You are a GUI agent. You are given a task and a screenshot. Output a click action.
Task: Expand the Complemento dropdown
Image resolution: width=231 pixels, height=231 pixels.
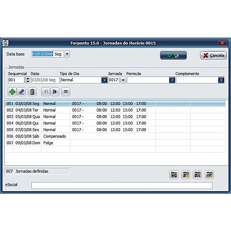click(221, 80)
